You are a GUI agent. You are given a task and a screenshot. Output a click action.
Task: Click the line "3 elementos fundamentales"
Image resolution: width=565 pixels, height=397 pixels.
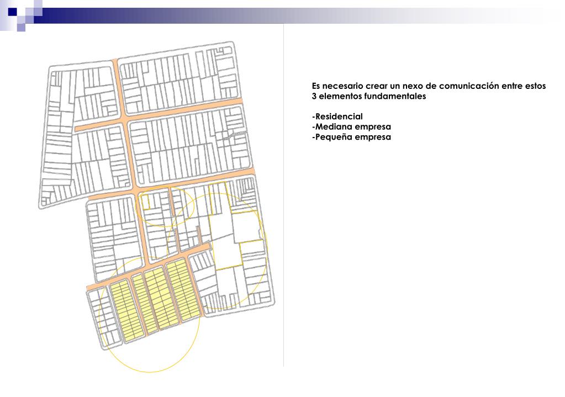368,96
